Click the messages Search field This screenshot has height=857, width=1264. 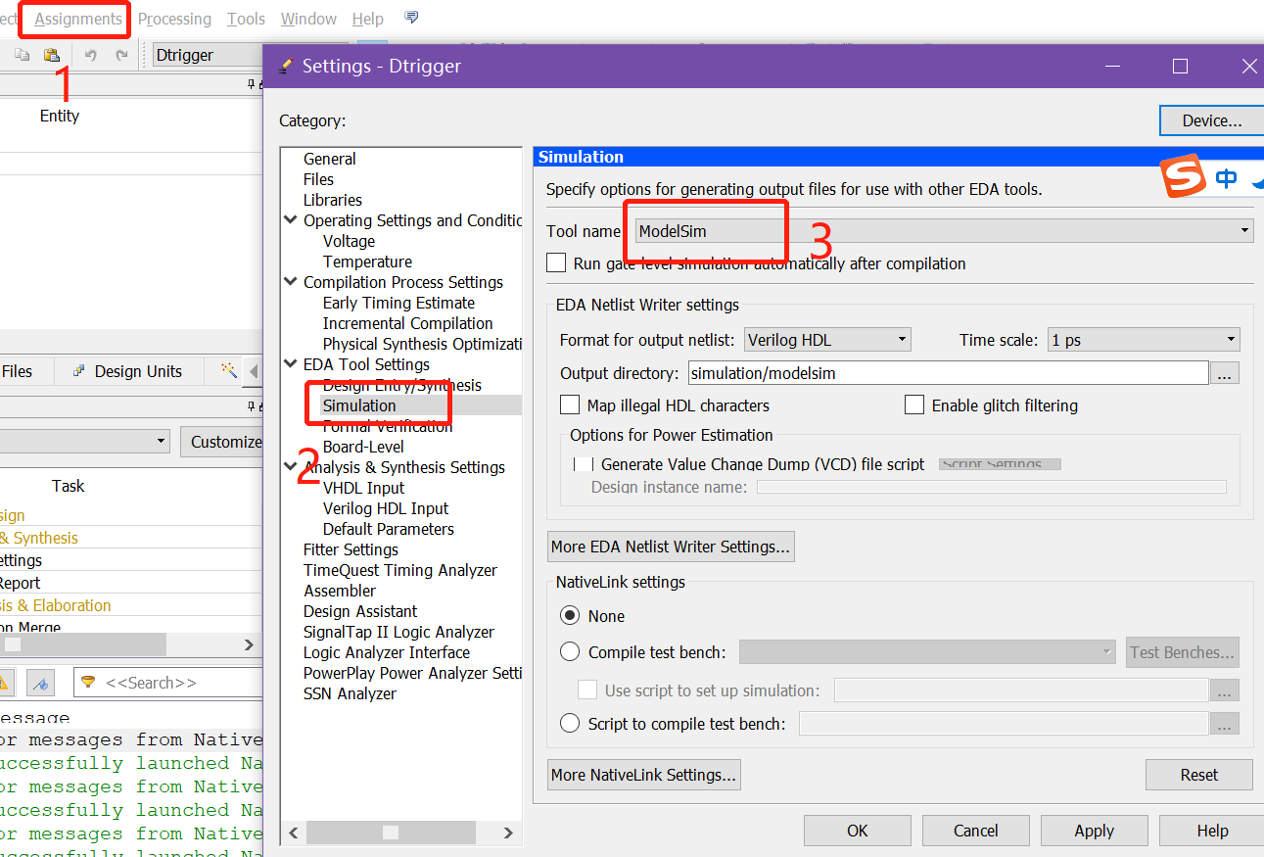coord(168,683)
